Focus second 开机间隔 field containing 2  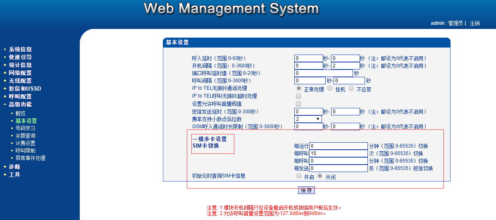pyautogui.click(x=346, y=66)
